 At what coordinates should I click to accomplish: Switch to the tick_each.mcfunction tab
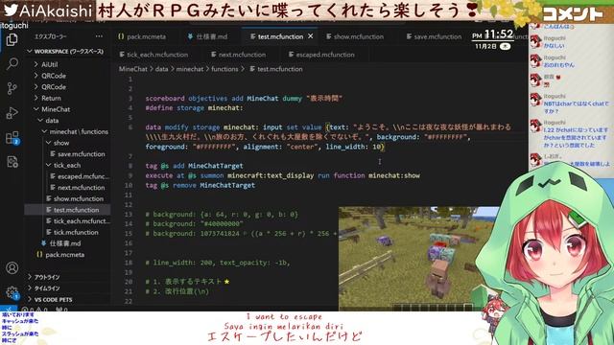tap(153, 55)
